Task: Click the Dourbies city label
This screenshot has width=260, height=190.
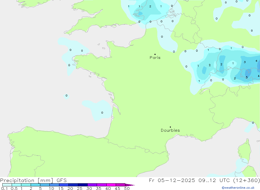Action: [x=170, y=130]
